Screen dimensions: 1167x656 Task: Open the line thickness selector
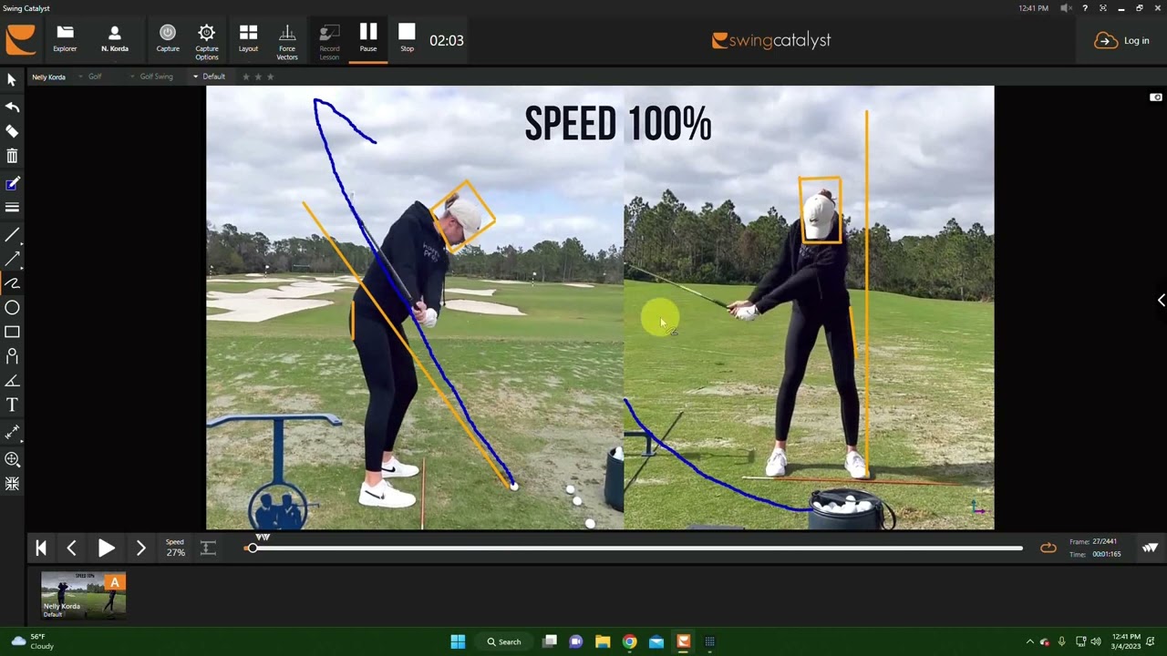(12, 208)
